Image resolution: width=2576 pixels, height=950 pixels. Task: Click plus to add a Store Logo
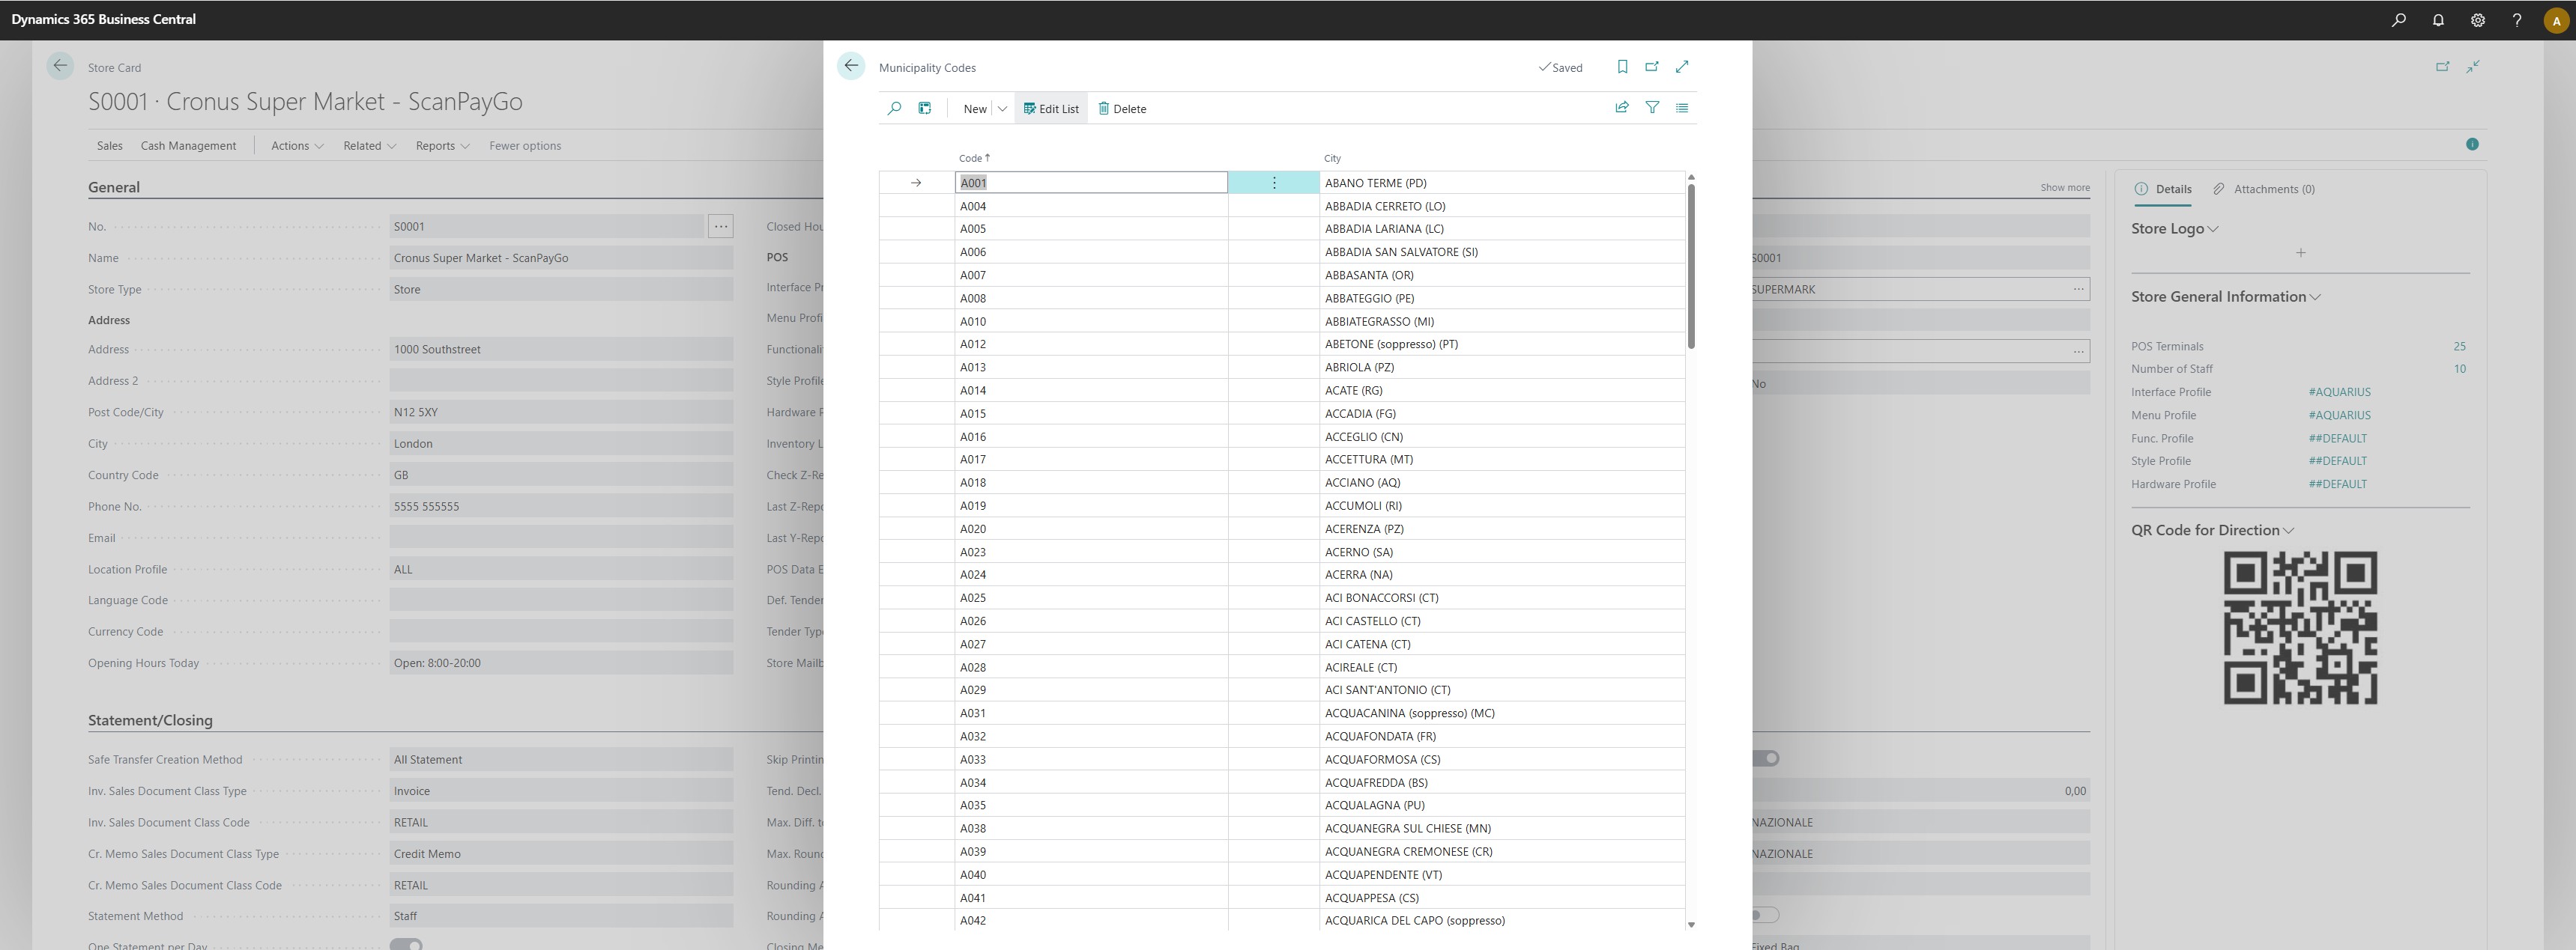click(x=2300, y=253)
